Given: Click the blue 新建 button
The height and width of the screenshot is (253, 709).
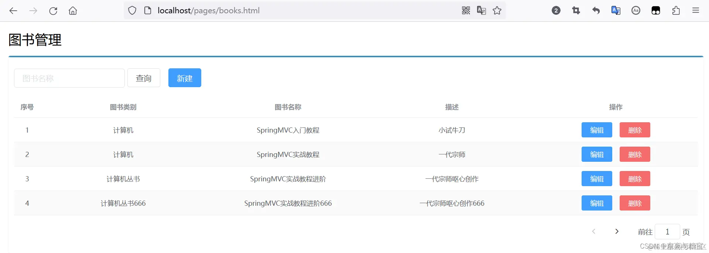Looking at the screenshot, I should (185, 78).
